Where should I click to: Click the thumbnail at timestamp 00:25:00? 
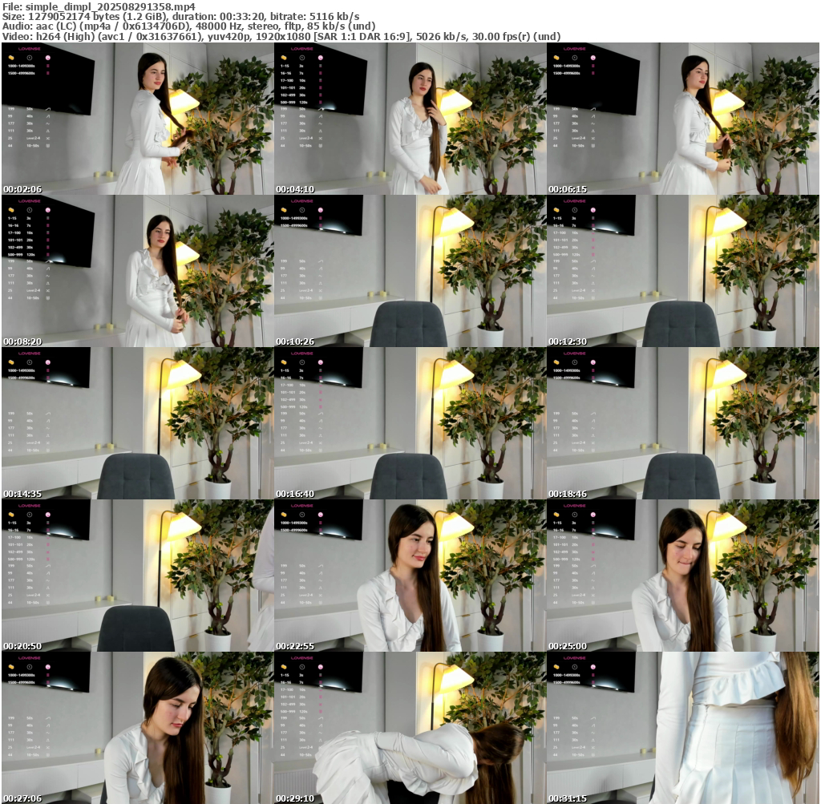point(682,576)
